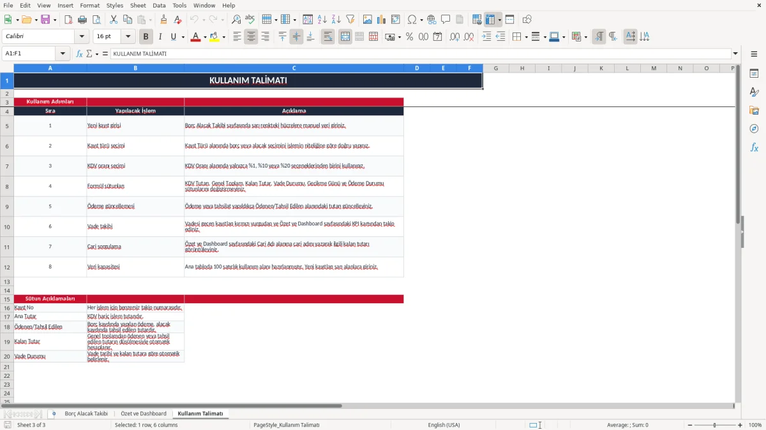
Task: Toggle Italic formatting
Action: [x=160, y=37]
